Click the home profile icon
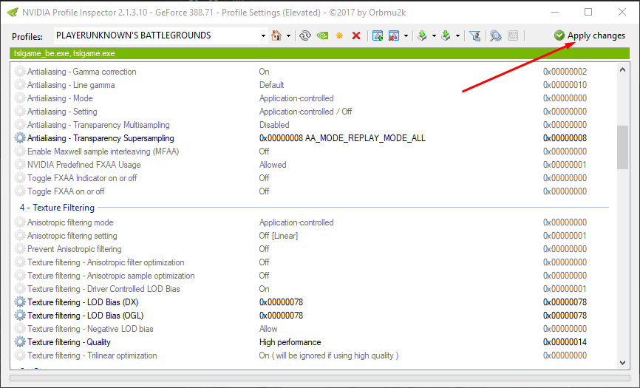This screenshot has height=388, width=640. pos(276,35)
